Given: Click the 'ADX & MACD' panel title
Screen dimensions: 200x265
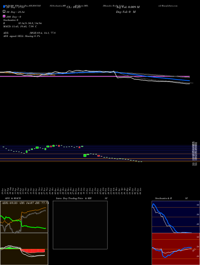Looking at the screenshot, I should tap(13, 198).
